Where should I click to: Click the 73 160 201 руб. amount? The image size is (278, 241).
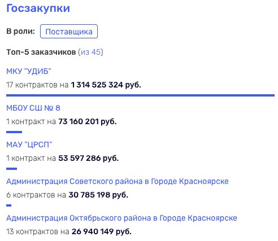88,121
